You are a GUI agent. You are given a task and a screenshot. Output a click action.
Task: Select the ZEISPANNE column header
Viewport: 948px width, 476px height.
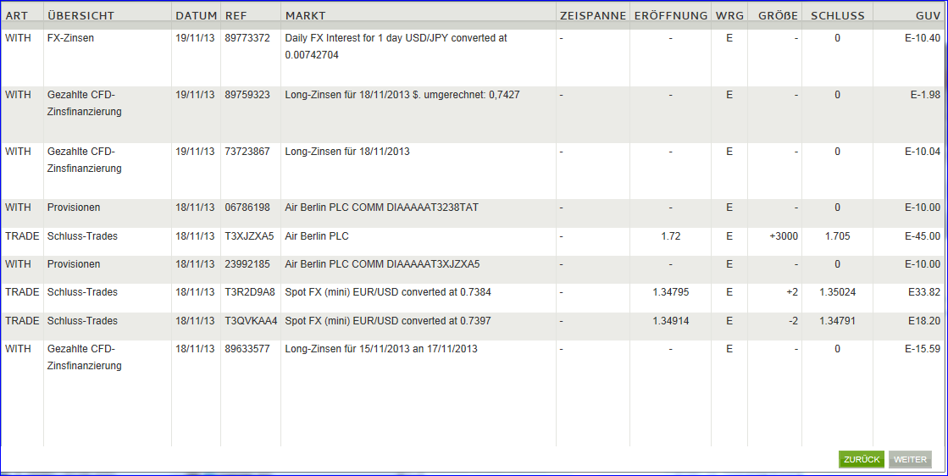coord(593,16)
